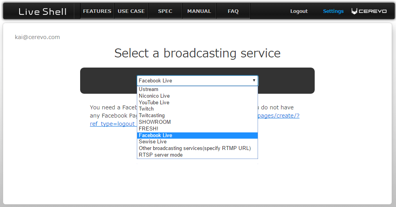
Task: Pick FRESH! from the list
Action: pyautogui.click(x=197, y=128)
